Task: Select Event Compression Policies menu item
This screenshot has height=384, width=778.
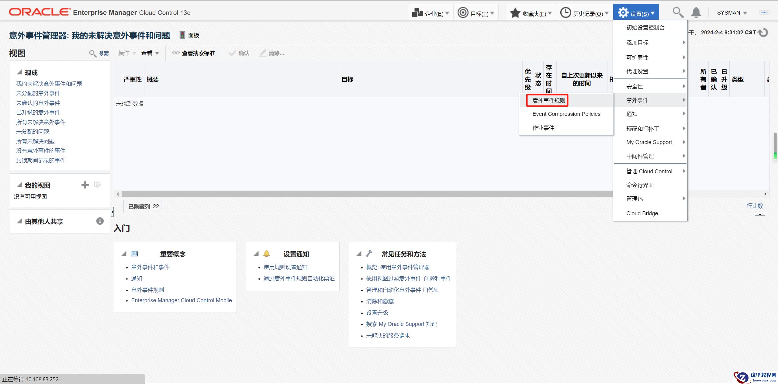Action: tap(566, 114)
